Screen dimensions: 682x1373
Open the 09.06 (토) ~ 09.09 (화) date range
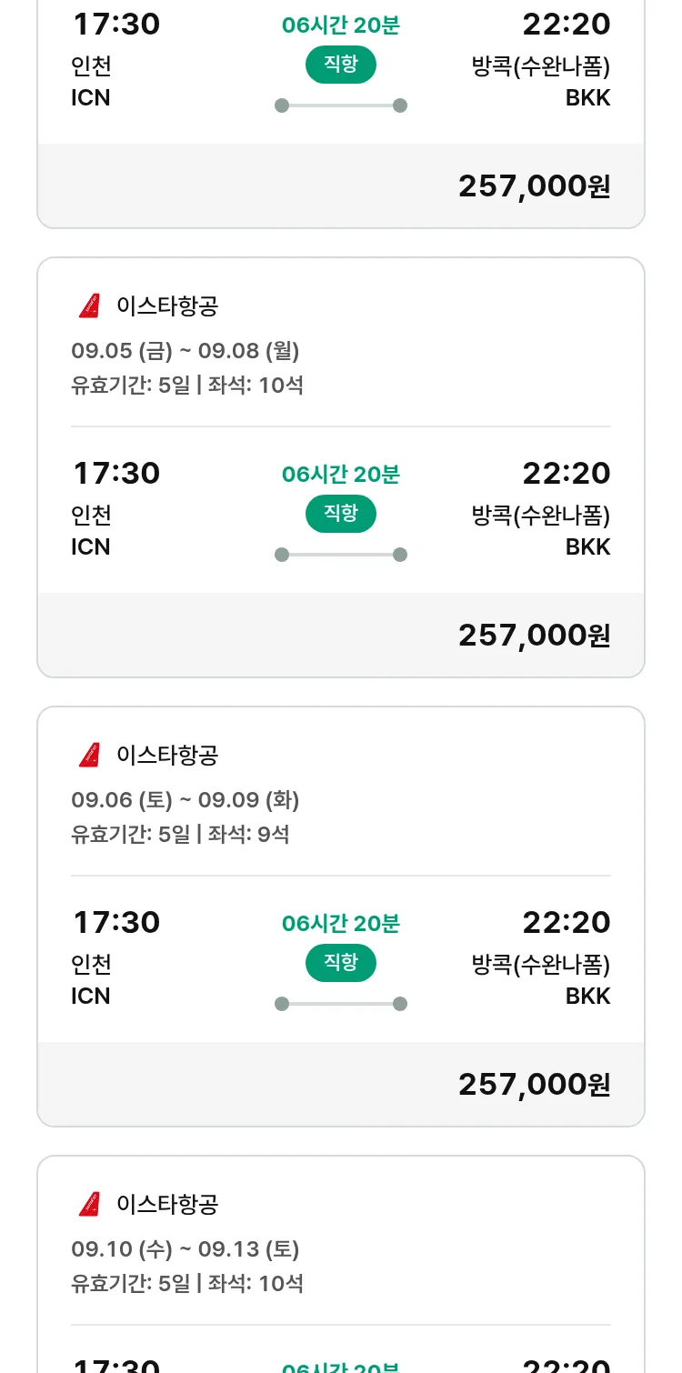tap(186, 800)
